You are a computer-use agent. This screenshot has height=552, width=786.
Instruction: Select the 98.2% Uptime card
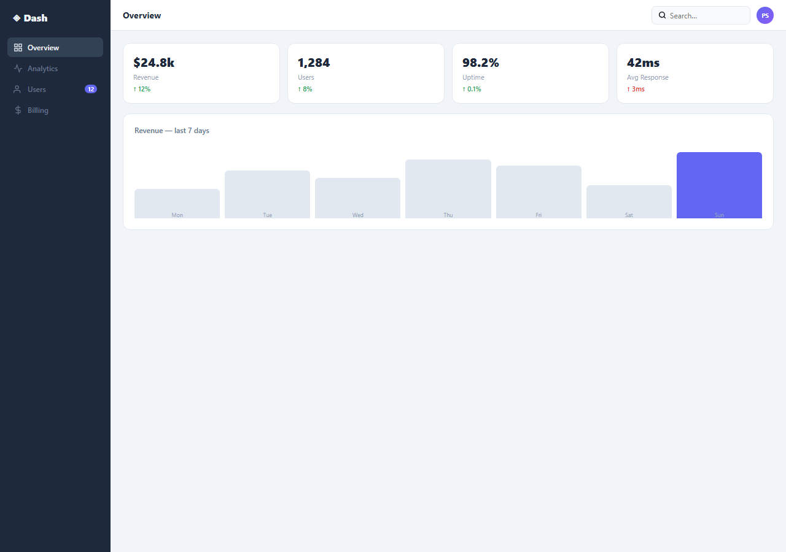(531, 73)
